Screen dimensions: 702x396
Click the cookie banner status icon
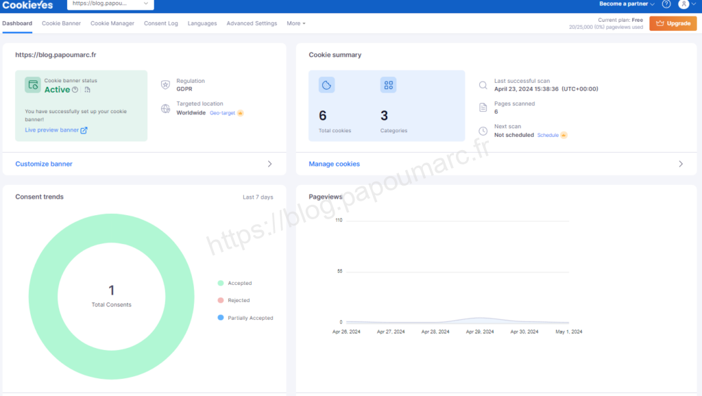(33, 85)
